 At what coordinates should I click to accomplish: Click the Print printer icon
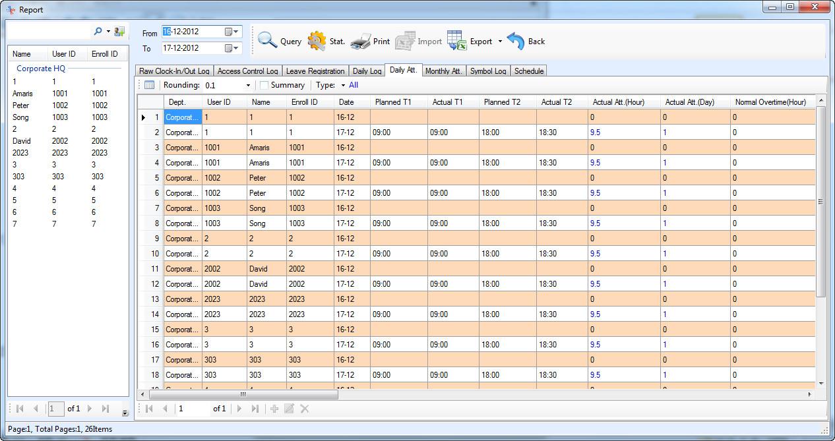tap(361, 41)
